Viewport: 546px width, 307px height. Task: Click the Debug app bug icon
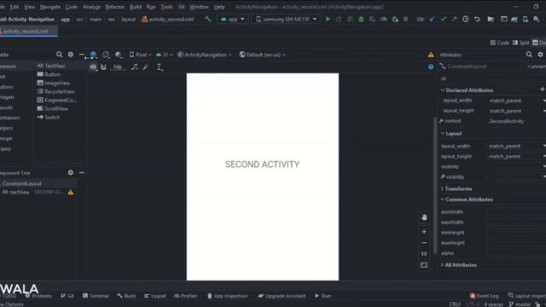(361, 19)
